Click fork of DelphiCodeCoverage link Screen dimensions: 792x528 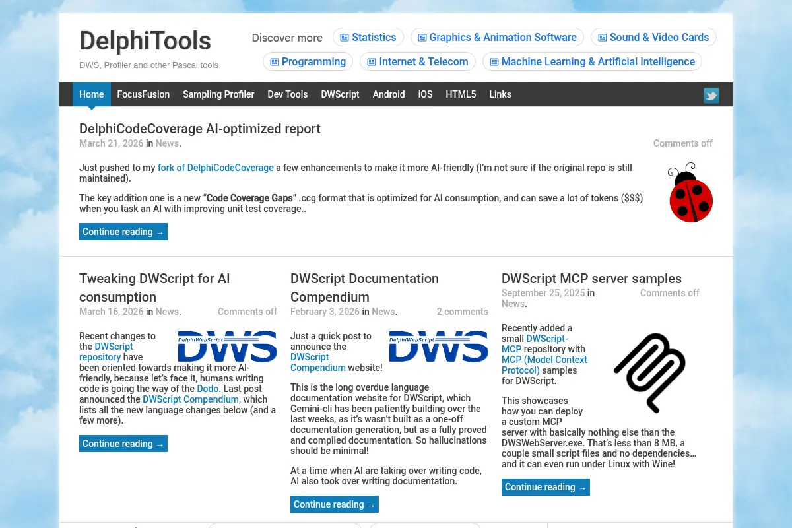click(x=216, y=168)
